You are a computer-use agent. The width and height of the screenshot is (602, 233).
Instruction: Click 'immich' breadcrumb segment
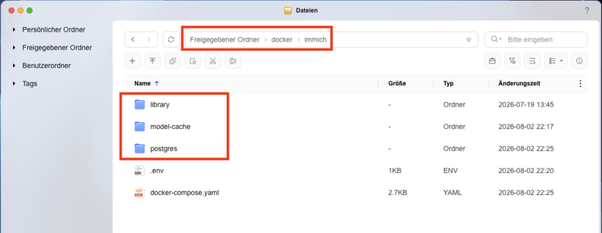click(315, 39)
